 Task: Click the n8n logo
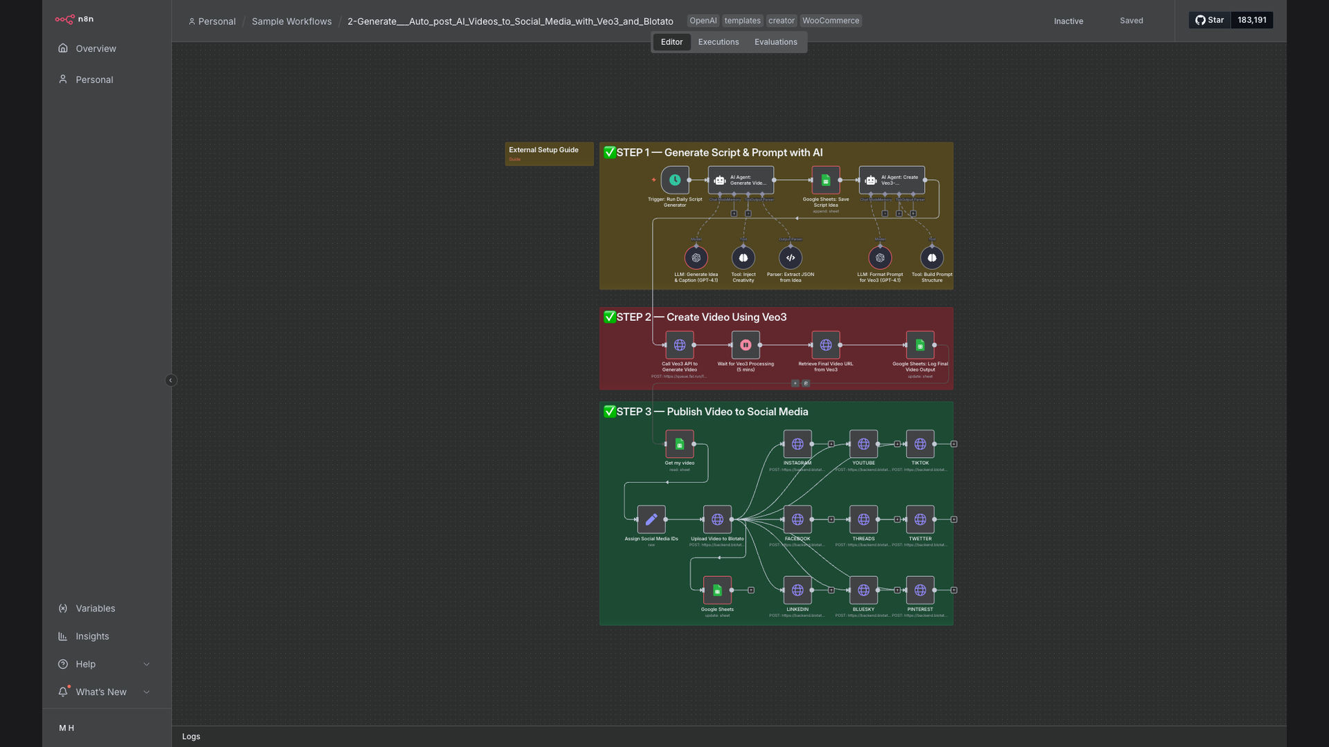pos(74,19)
